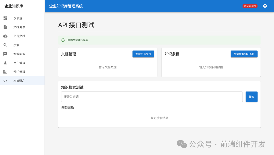This screenshot has width=274, height=155.
Task: Click the search magnifier icon in sidebar
Action: pos(5,45)
